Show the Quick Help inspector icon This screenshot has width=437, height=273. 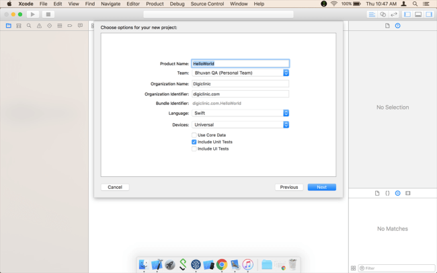click(x=398, y=26)
